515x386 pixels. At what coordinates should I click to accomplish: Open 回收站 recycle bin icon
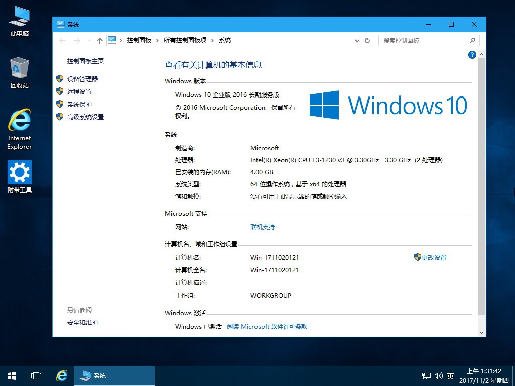point(20,73)
